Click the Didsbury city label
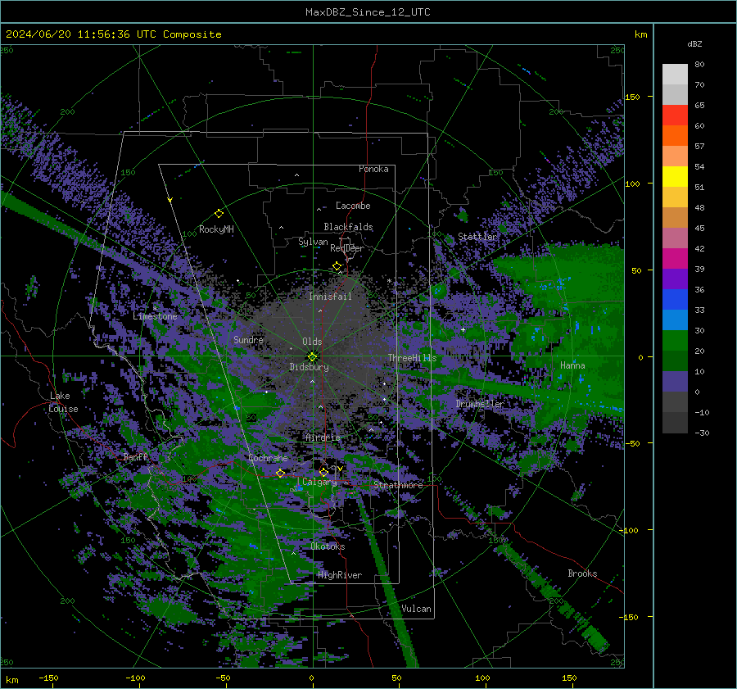Viewport: 737px width, 689px height. pos(309,367)
